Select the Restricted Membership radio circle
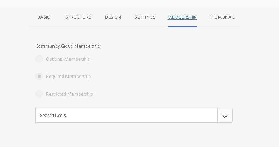The width and height of the screenshot is (279, 147). tap(39, 94)
